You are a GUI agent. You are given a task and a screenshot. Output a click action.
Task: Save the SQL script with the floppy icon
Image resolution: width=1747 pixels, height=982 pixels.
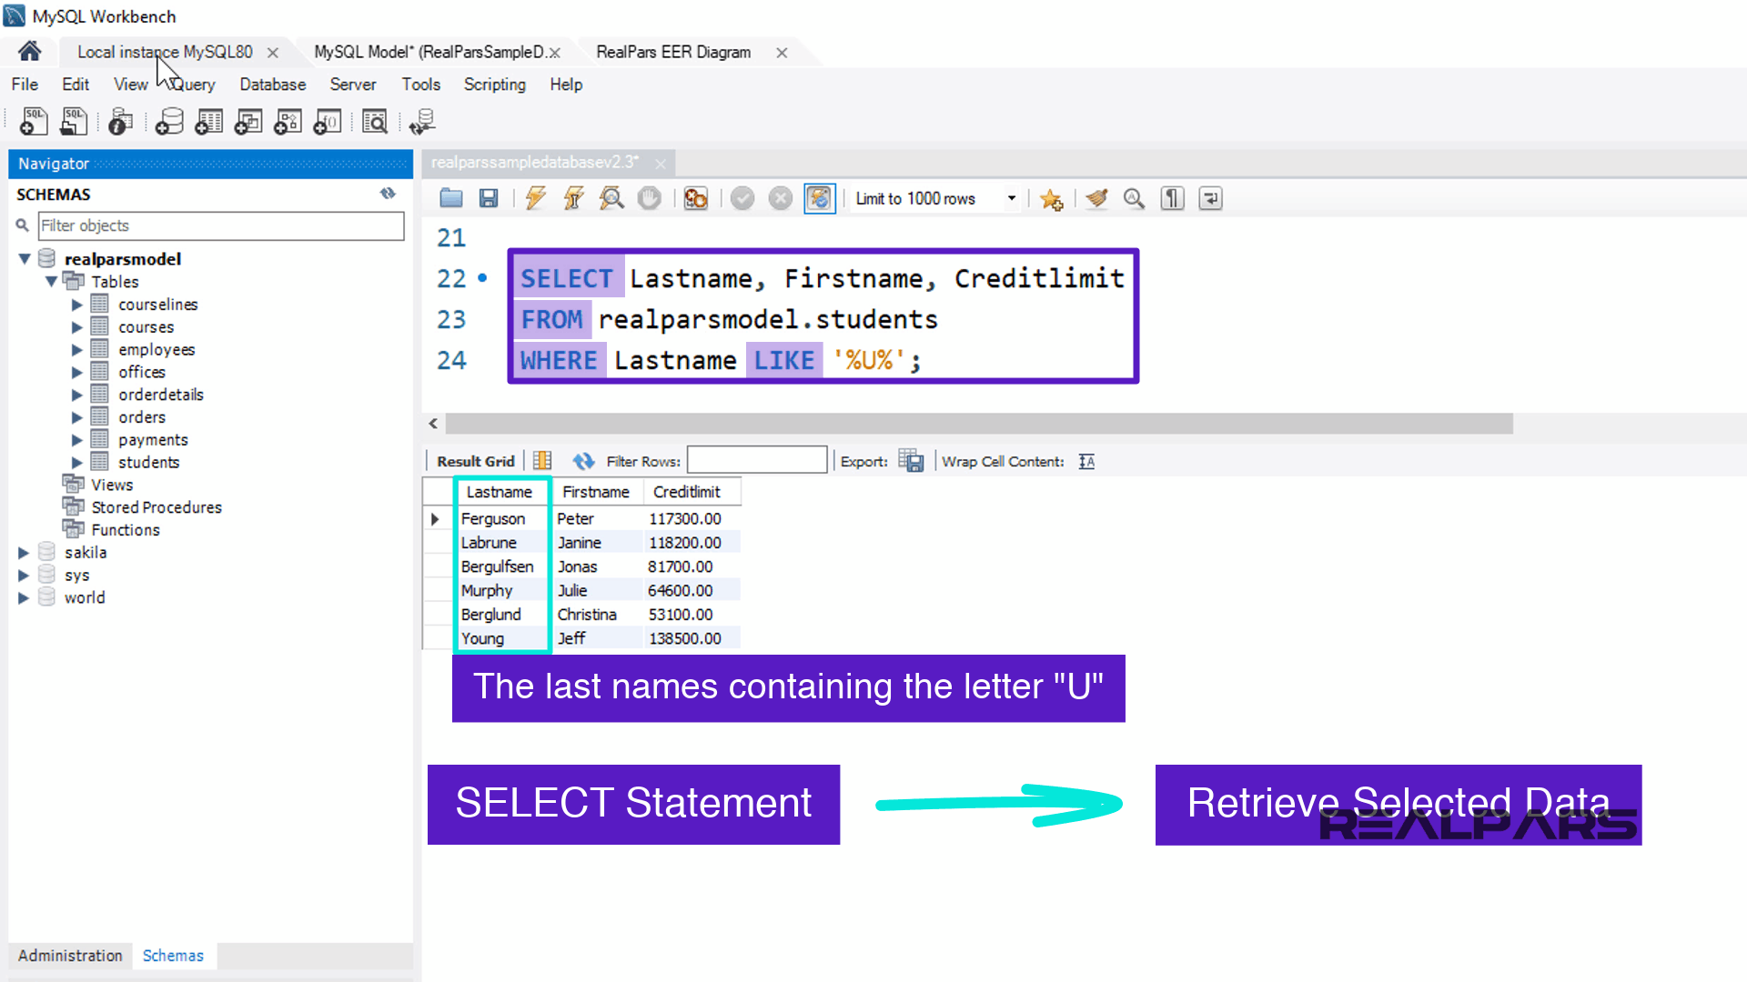489,198
